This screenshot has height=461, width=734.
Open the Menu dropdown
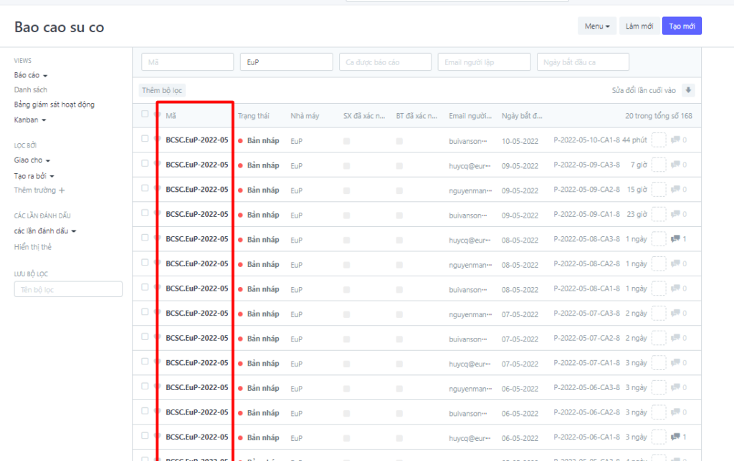[596, 26]
